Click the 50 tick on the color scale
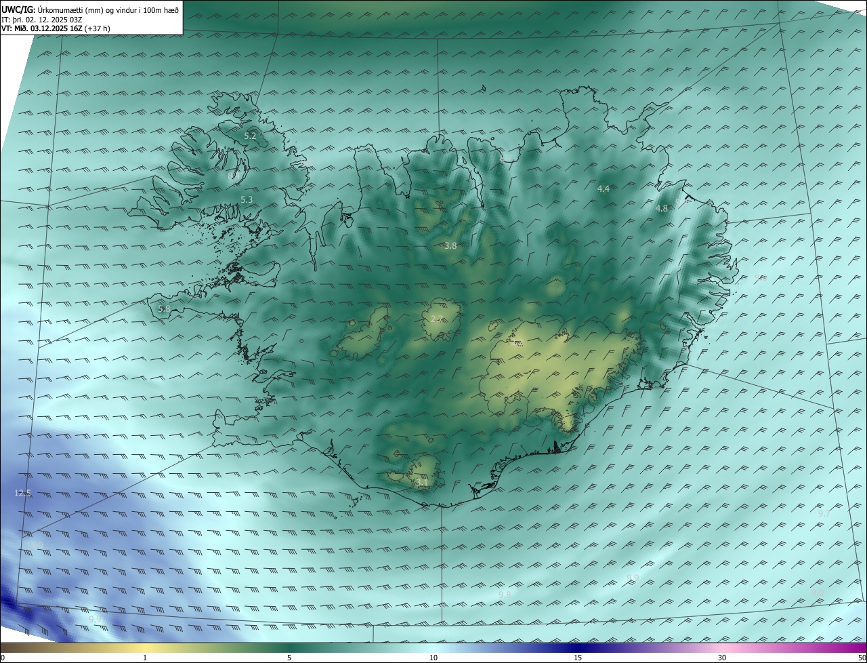 pyautogui.click(x=862, y=658)
